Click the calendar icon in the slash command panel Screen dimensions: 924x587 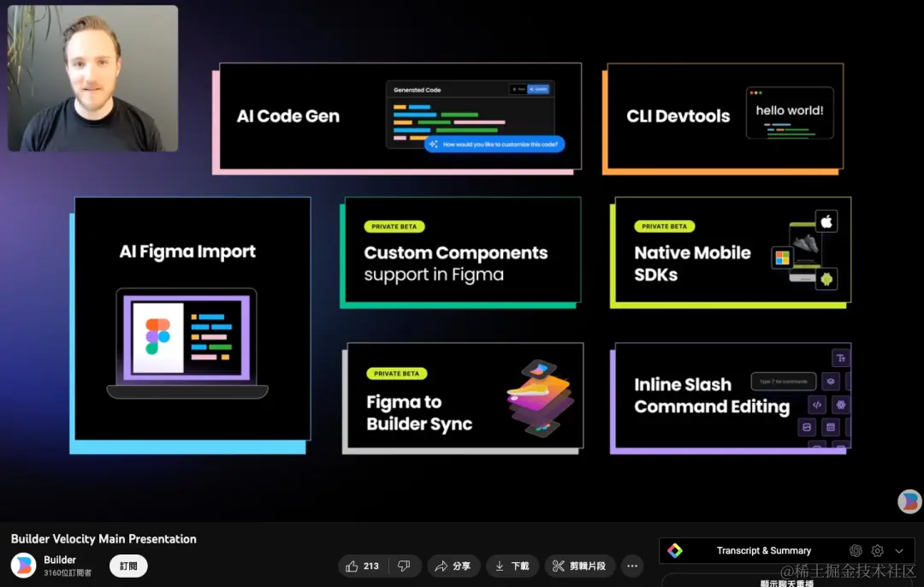tap(831, 426)
